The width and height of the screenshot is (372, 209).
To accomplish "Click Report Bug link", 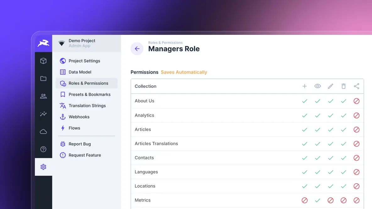I will point(87,144).
